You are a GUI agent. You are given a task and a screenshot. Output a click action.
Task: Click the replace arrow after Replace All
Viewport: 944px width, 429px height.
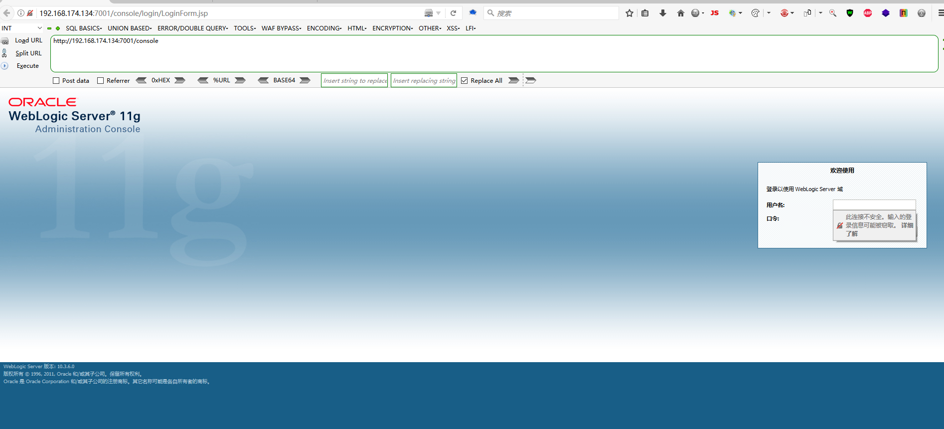[x=514, y=80]
